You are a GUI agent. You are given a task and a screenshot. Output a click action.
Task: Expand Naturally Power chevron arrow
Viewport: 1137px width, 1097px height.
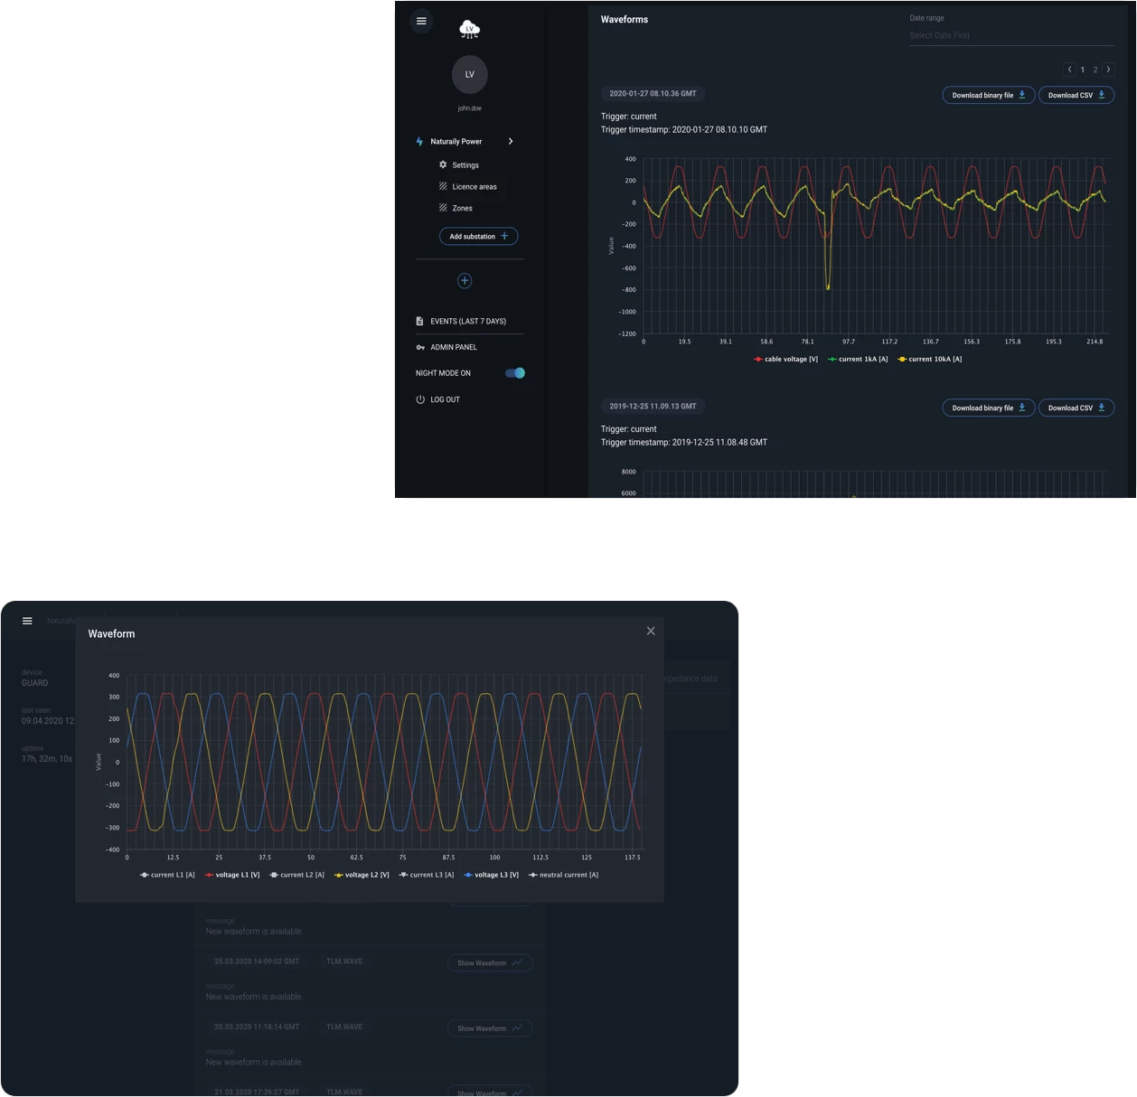[511, 142]
